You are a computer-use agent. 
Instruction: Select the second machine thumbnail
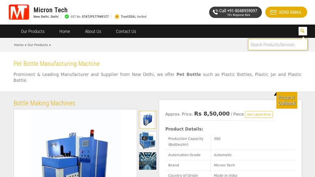[147, 140]
